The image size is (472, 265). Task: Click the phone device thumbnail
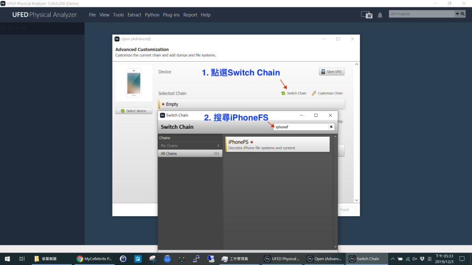[134, 83]
